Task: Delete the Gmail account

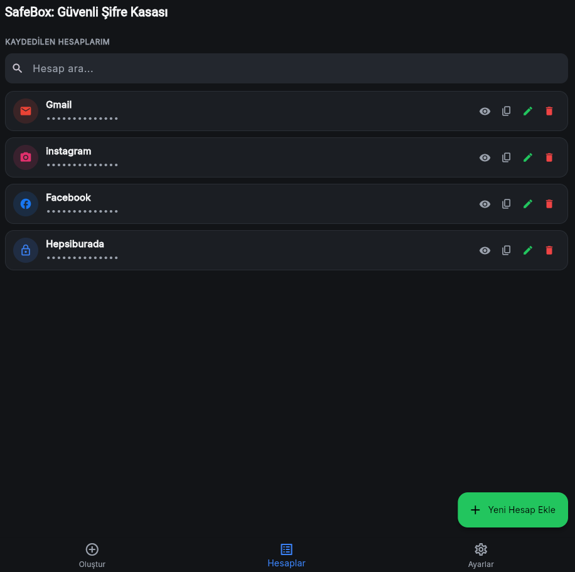Action: pos(549,111)
